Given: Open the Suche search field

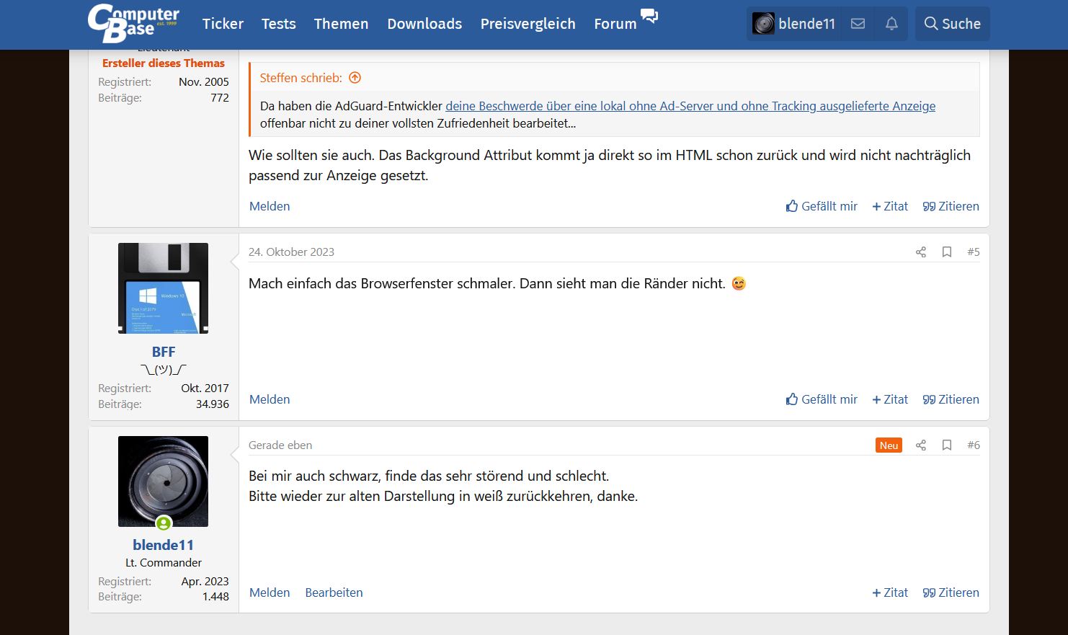Looking at the screenshot, I should tap(952, 23).
